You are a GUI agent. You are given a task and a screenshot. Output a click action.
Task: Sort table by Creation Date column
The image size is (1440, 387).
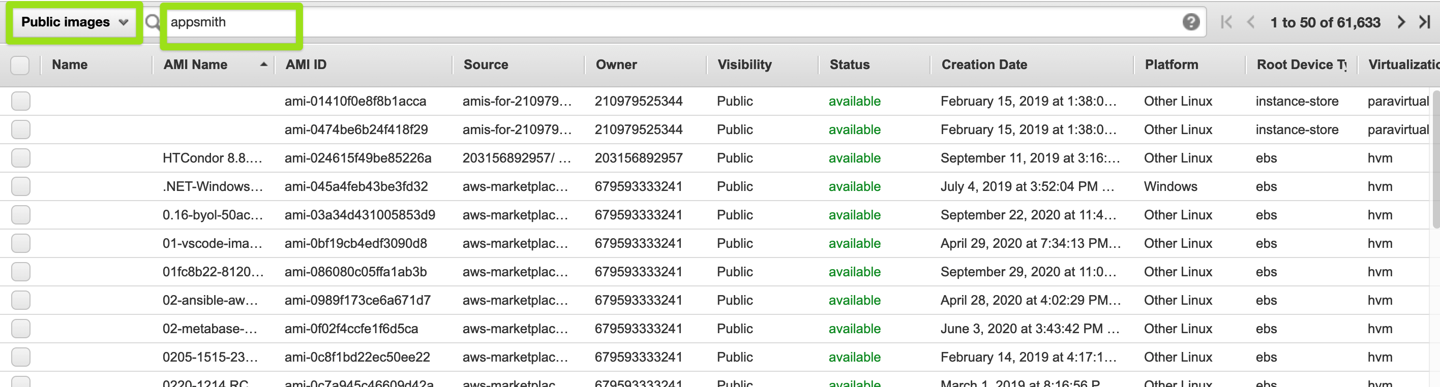[x=984, y=65]
